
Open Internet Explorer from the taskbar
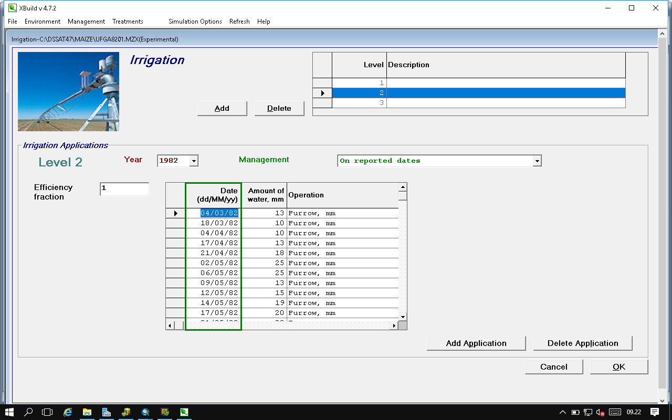click(x=68, y=412)
